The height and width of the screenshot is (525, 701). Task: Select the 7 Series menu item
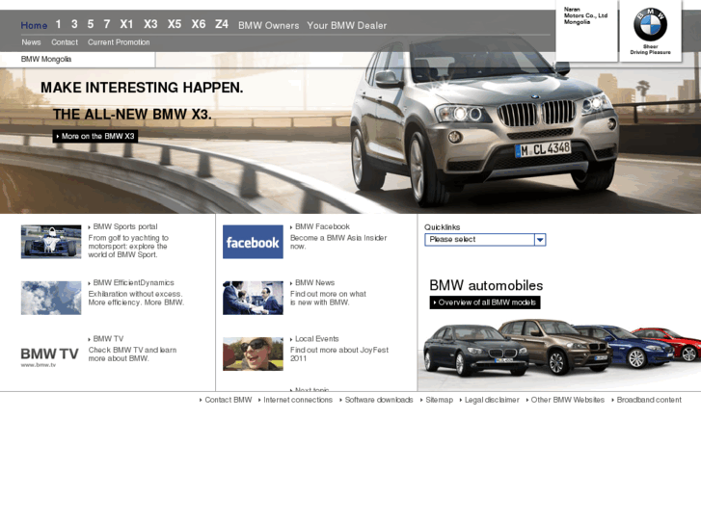(x=107, y=24)
